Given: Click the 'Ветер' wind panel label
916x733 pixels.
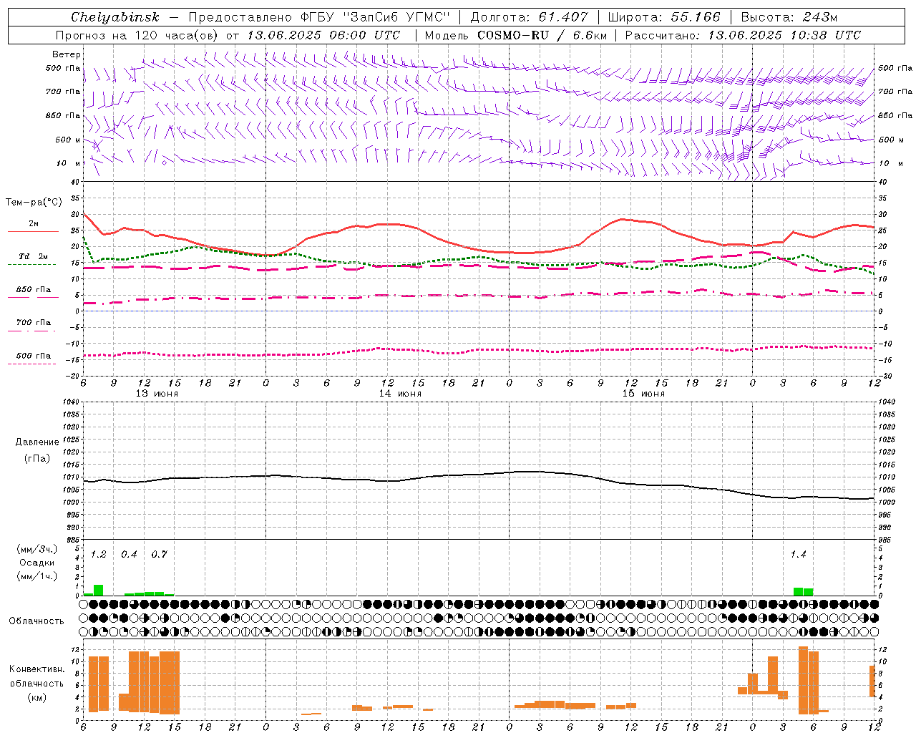Looking at the screenshot, I should pyautogui.click(x=67, y=54).
